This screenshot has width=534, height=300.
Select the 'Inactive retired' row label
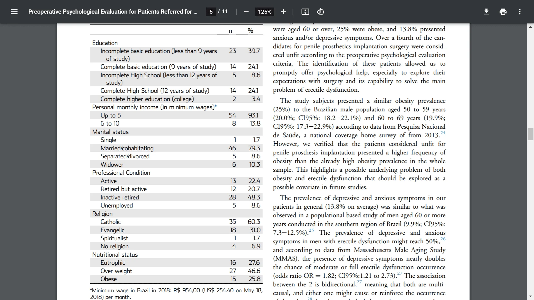(120, 197)
